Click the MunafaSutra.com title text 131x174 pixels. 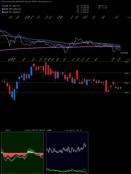pos(45,2)
